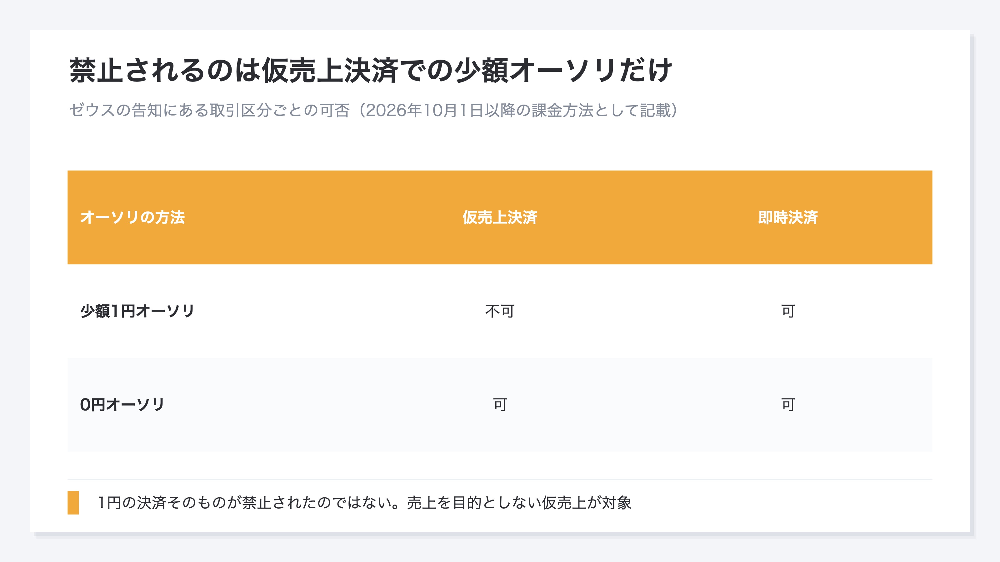
Task: Click the オーソリの方法 column header
Action: (x=132, y=217)
